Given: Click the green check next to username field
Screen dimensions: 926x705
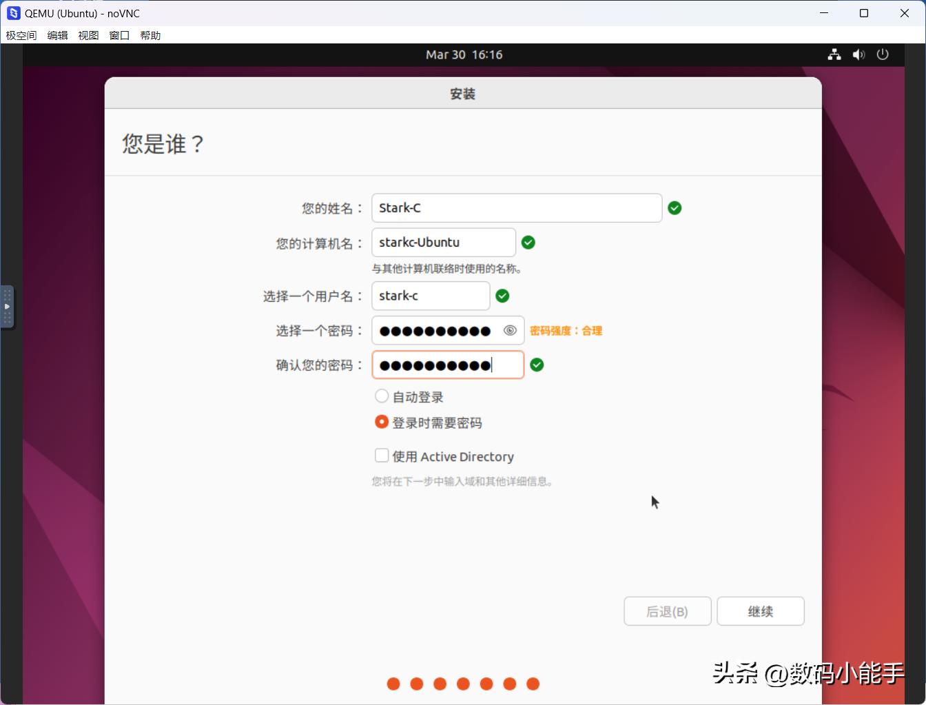Looking at the screenshot, I should tap(503, 296).
